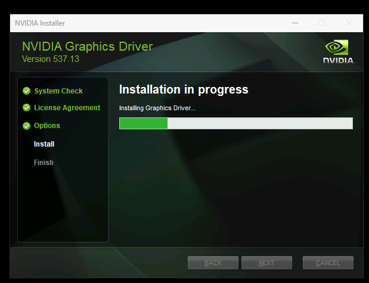Image resolution: width=369 pixels, height=283 pixels.
Task: Click the green checkmark beside License Agreement
Action: pos(27,108)
